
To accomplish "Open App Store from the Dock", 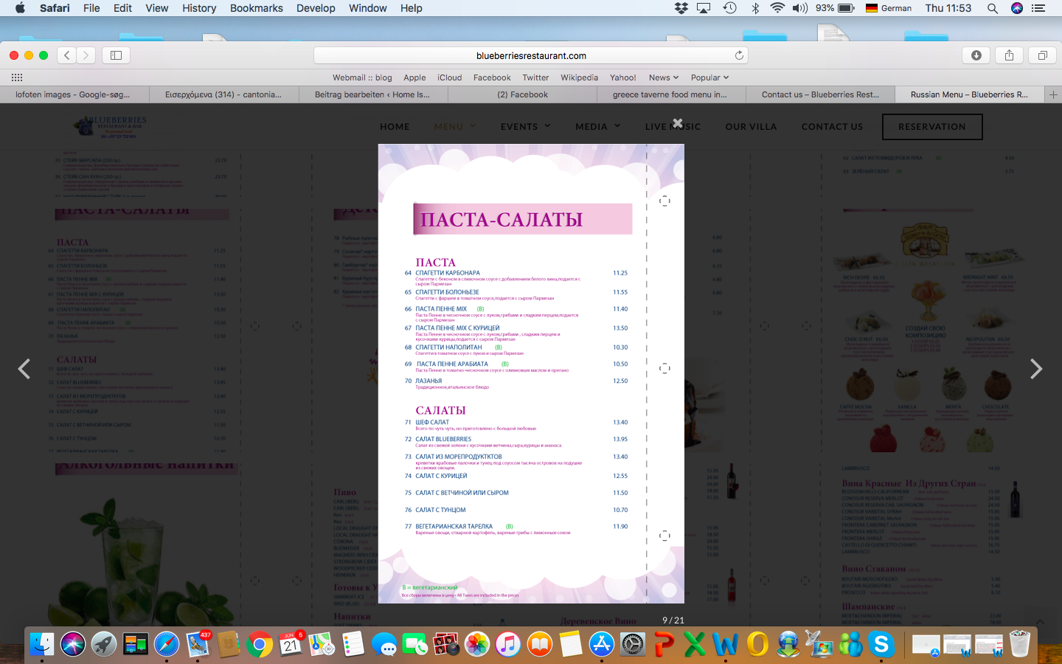I will click(x=602, y=644).
